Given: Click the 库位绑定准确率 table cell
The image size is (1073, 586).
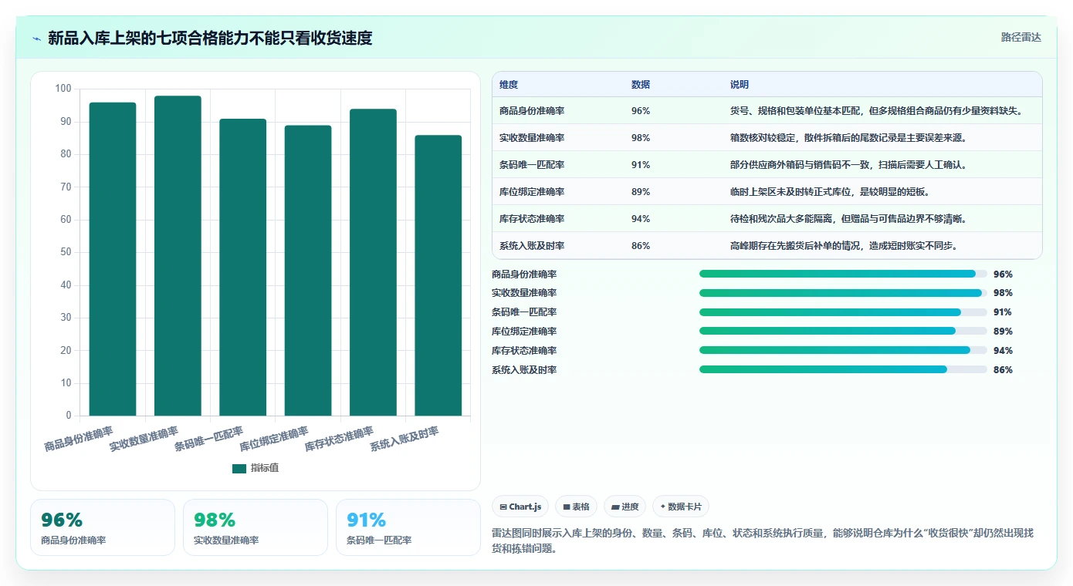Looking at the screenshot, I should (532, 191).
